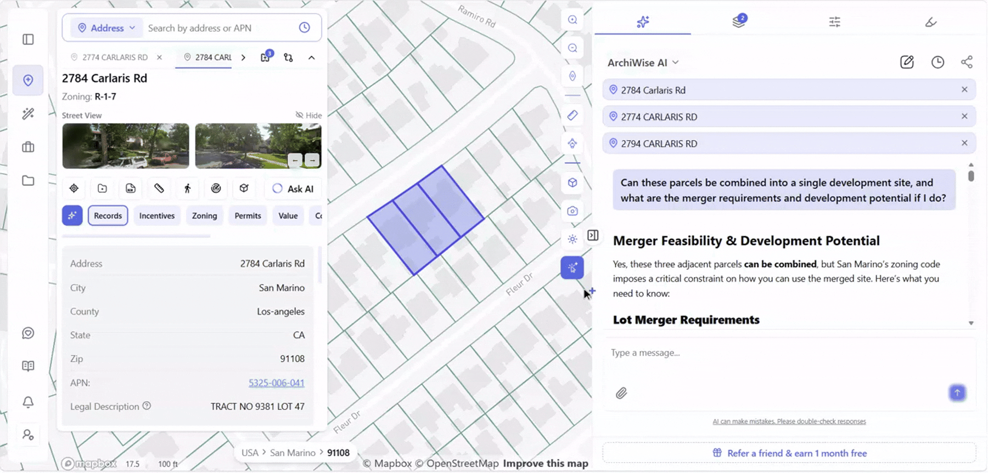The width and height of the screenshot is (988, 473).
Task: Click the chat response scrollbar thumb
Action: pyautogui.click(x=971, y=176)
